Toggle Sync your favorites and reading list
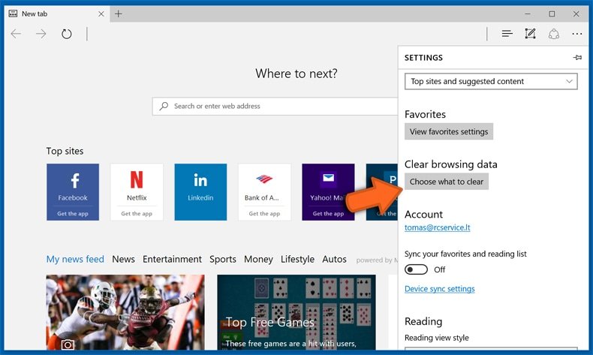Viewport: 593px width, 355px height. [416, 269]
